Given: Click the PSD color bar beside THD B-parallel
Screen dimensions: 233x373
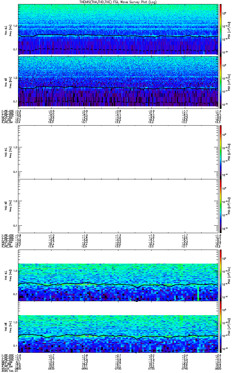Looking at the screenshot, I should point(221,206).
